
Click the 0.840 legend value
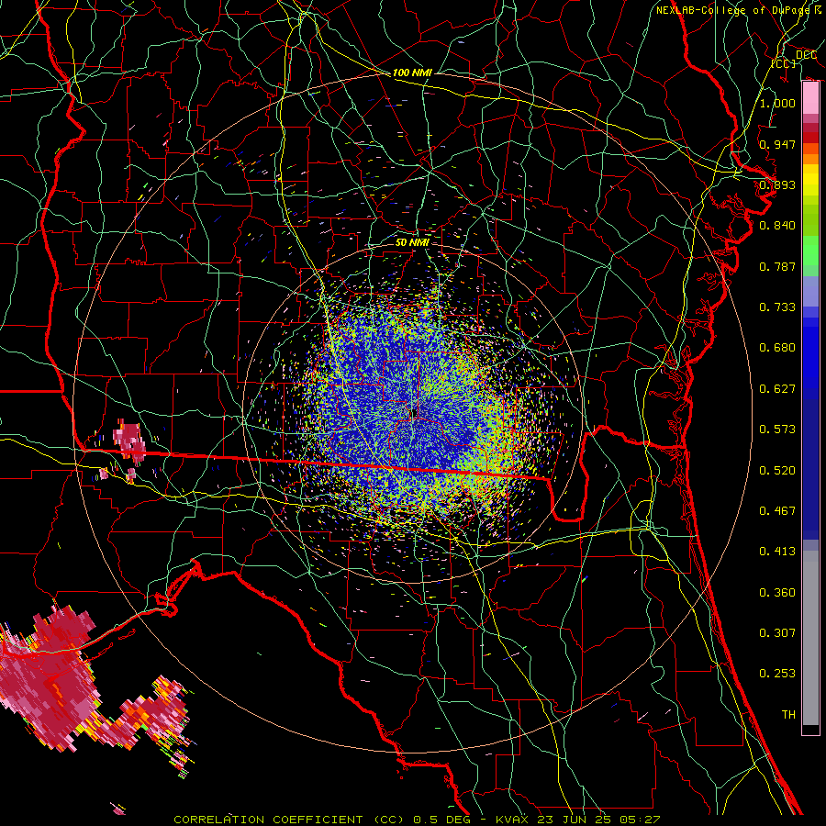(x=777, y=226)
